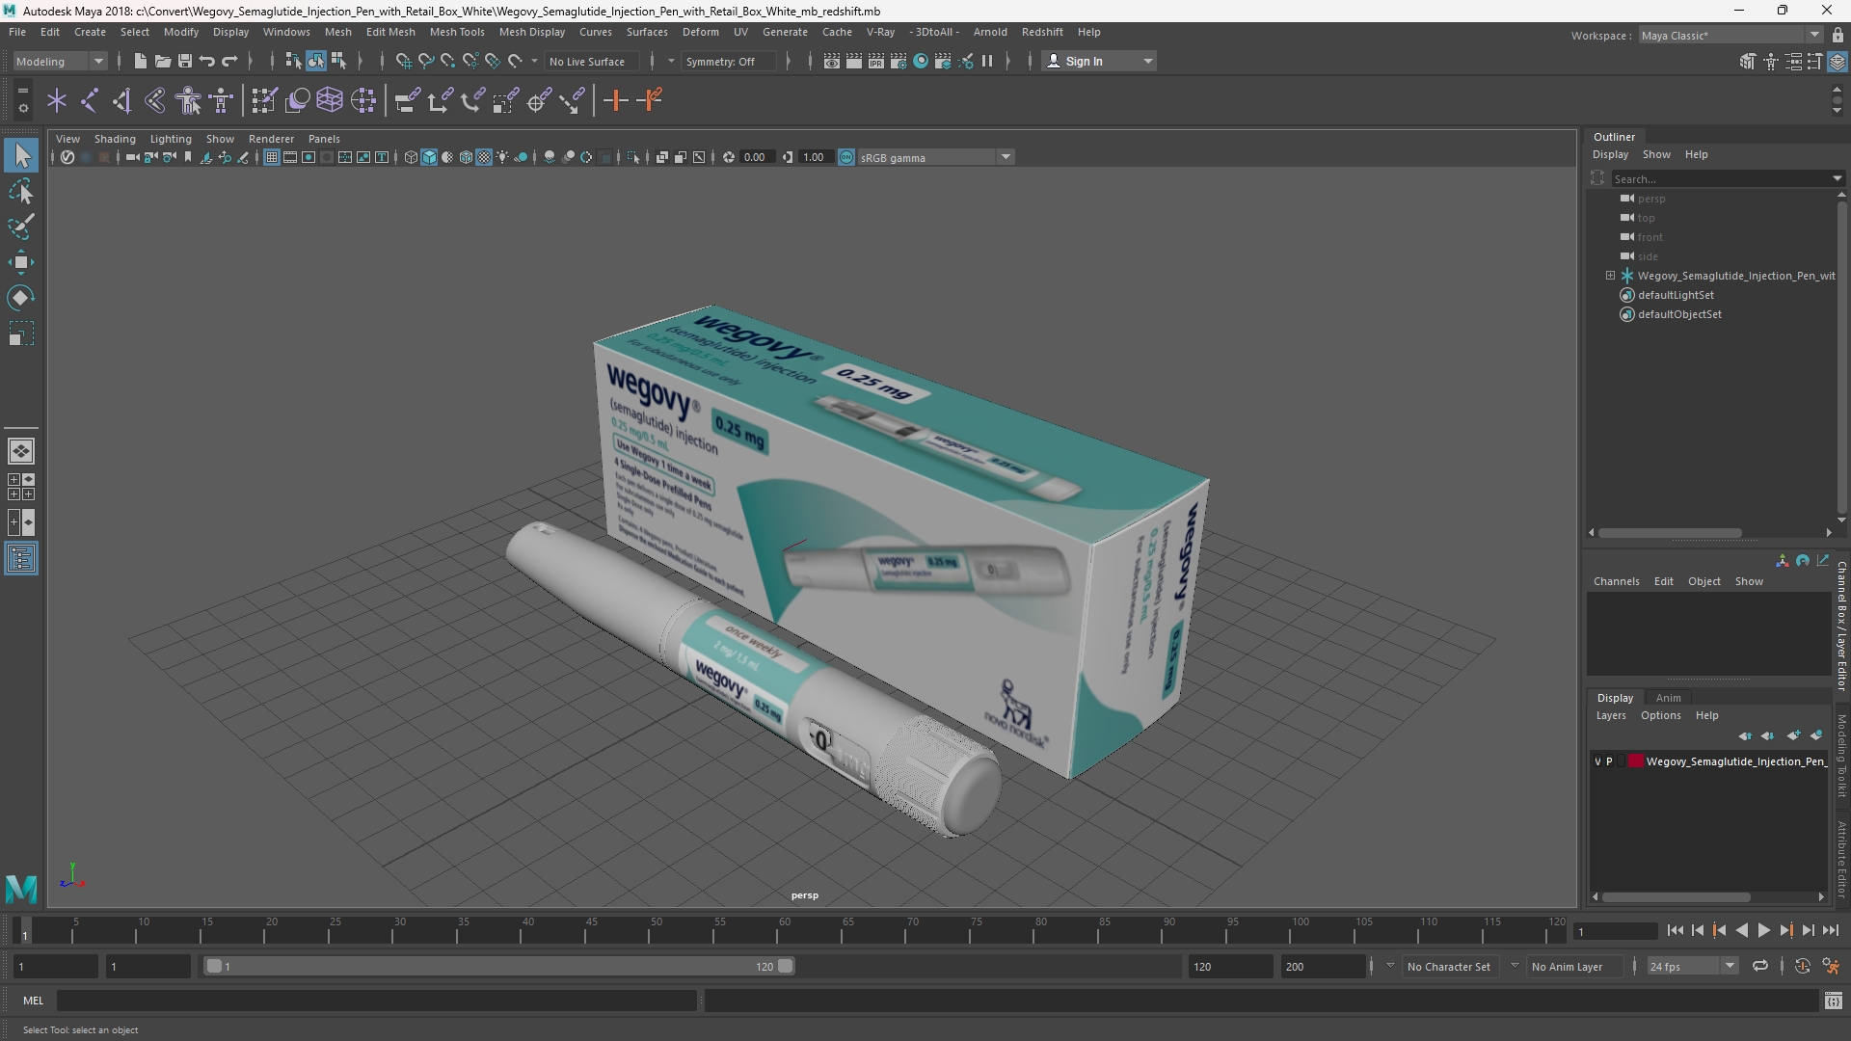This screenshot has height=1041, width=1851.
Task: Open the Symmetry: Off dropdown
Action: pos(728,61)
